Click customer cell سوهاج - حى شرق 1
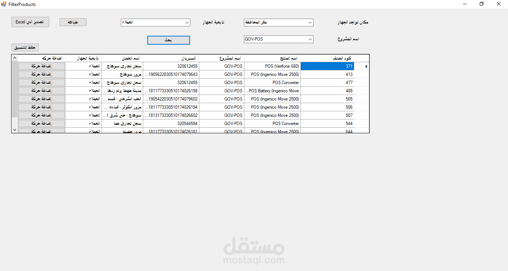This screenshot has height=271, width=508. pyautogui.click(x=122, y=115)
